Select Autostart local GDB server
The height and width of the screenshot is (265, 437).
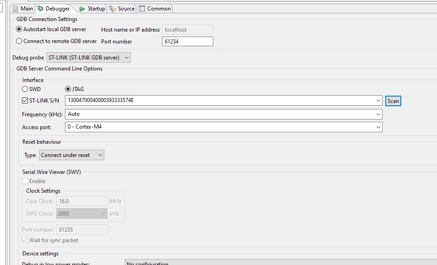tap(19, 29)
